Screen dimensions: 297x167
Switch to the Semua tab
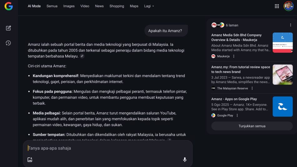(52, 6)
